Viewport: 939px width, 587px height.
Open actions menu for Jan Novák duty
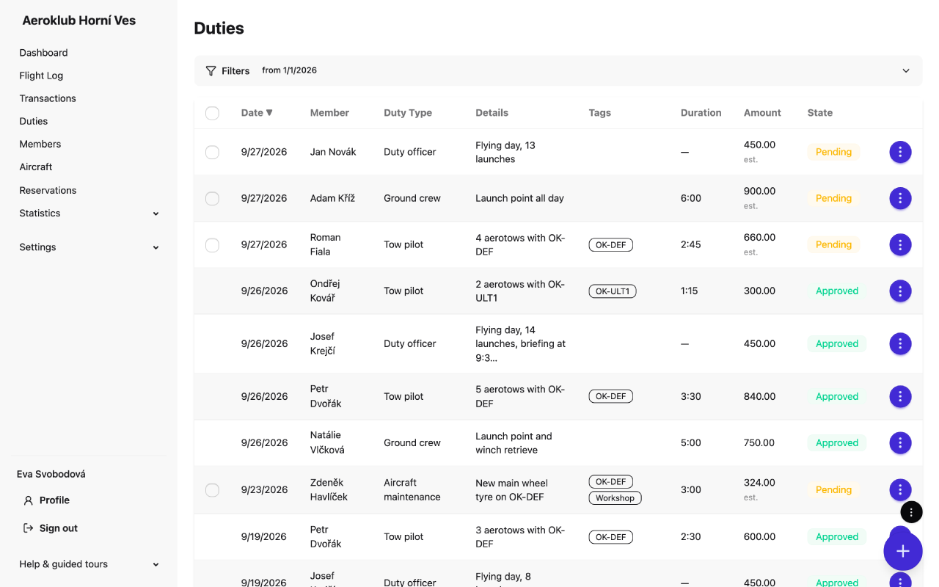(900, 152)
